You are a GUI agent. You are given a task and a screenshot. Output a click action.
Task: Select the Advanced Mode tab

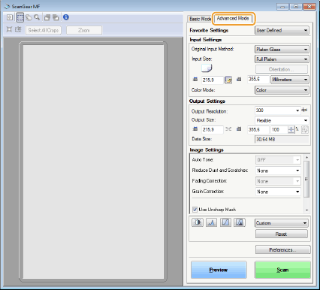pos(233,18)
